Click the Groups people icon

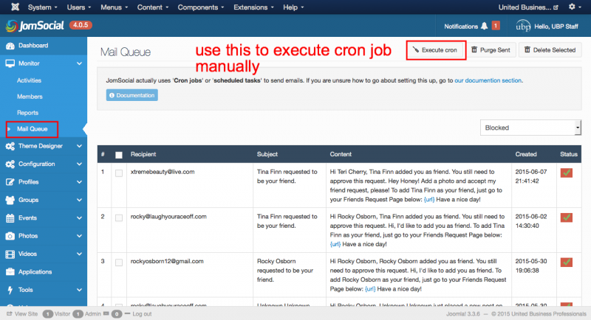[x=10, y=200]
